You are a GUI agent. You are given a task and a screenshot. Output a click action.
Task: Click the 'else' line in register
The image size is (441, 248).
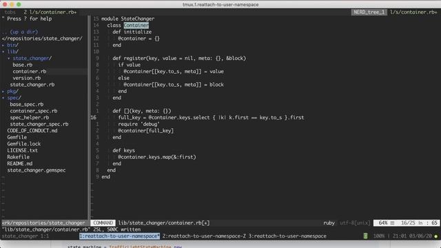pos(124,78)
